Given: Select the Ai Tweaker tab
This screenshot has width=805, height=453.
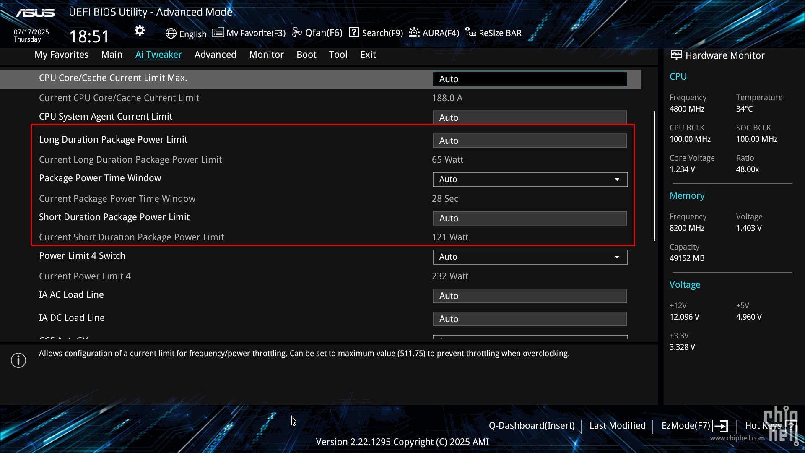Looking at the screenshot, I should click(158, 55).
